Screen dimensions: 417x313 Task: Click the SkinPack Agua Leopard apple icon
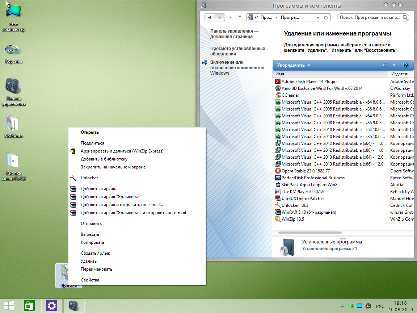click(278, 185)
